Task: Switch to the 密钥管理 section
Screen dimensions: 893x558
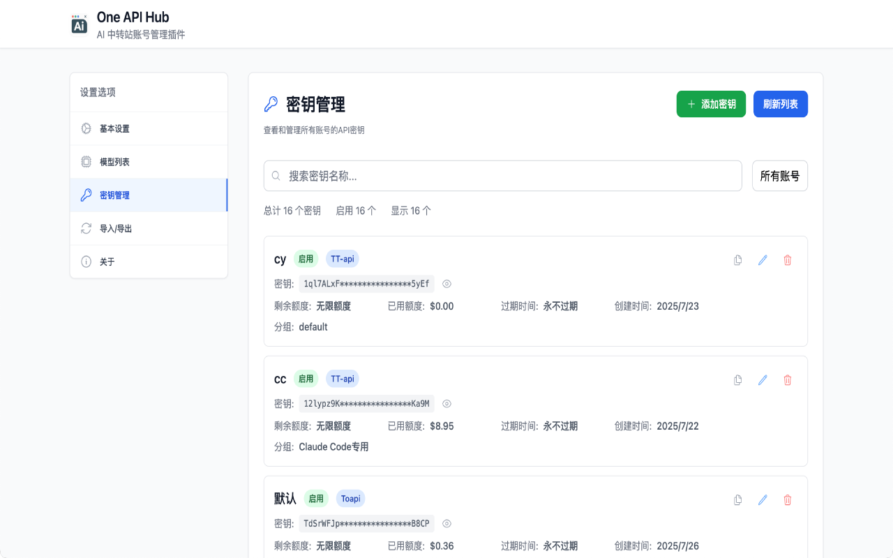Action: pyautogui.click(x=116, y=195)
